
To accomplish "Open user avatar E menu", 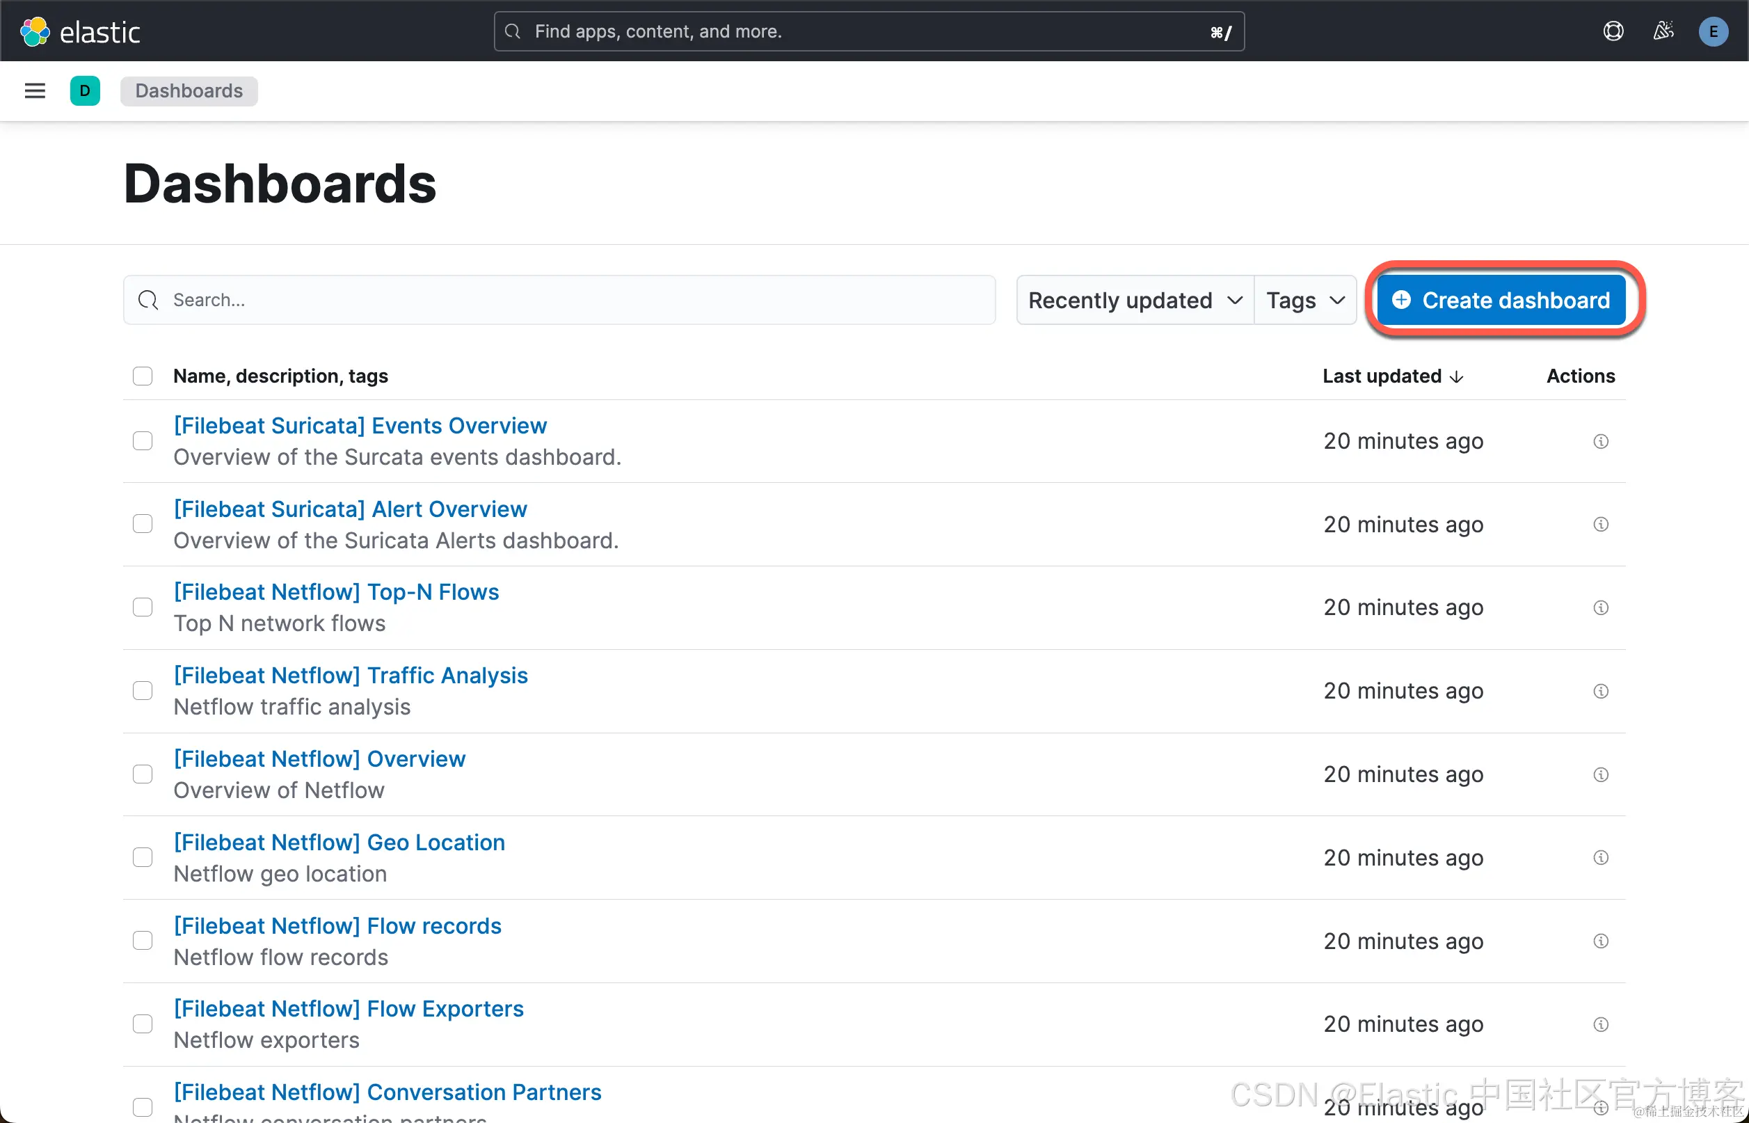I will (1713, 31).
